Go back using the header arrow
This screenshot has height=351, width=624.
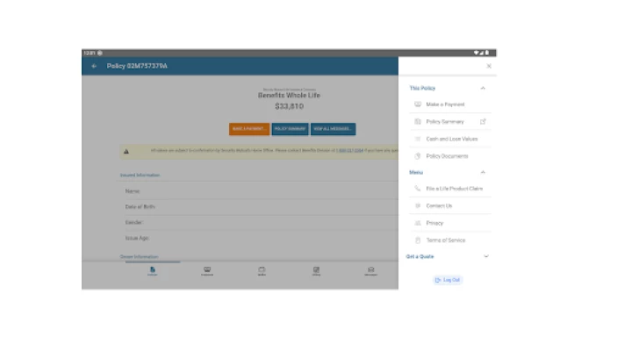coord(94,66)
